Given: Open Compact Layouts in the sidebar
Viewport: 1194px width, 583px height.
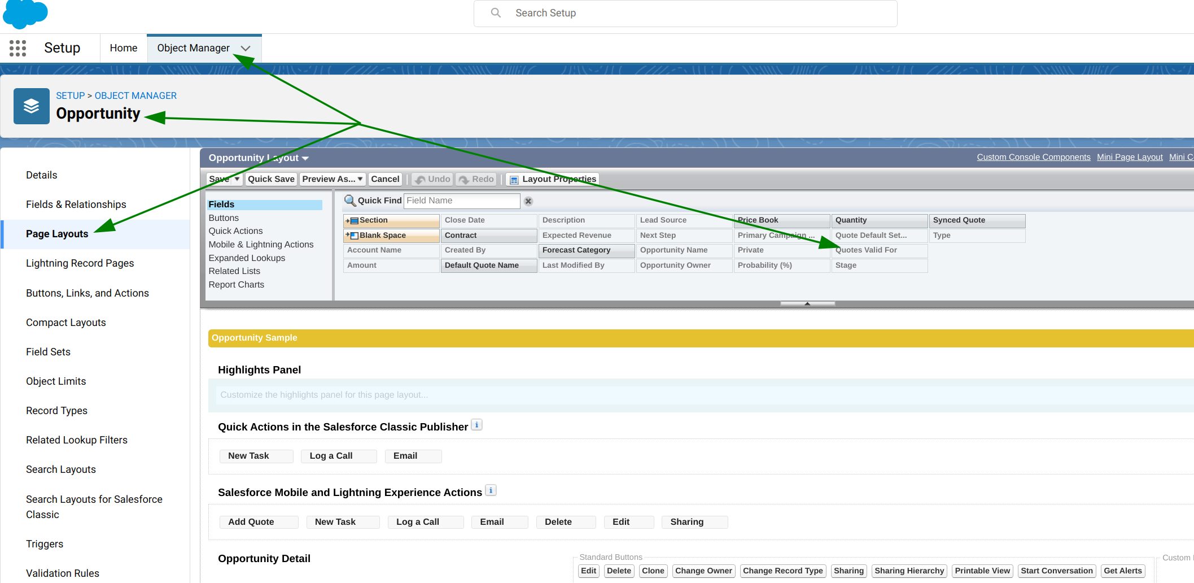Looking at the screenshot, I should point(66,323).
